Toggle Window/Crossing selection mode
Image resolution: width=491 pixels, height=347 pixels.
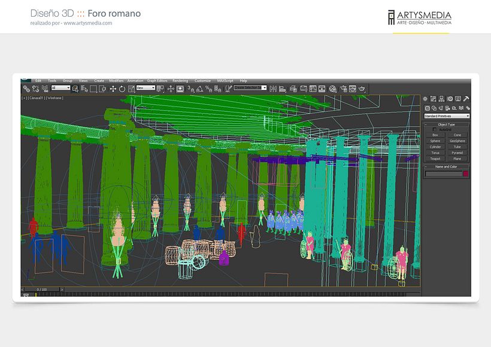coord(102,89)
